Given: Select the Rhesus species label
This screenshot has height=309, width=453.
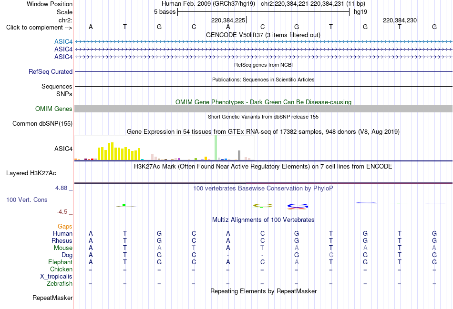Looking at the screenshot, I should (62, 240).
